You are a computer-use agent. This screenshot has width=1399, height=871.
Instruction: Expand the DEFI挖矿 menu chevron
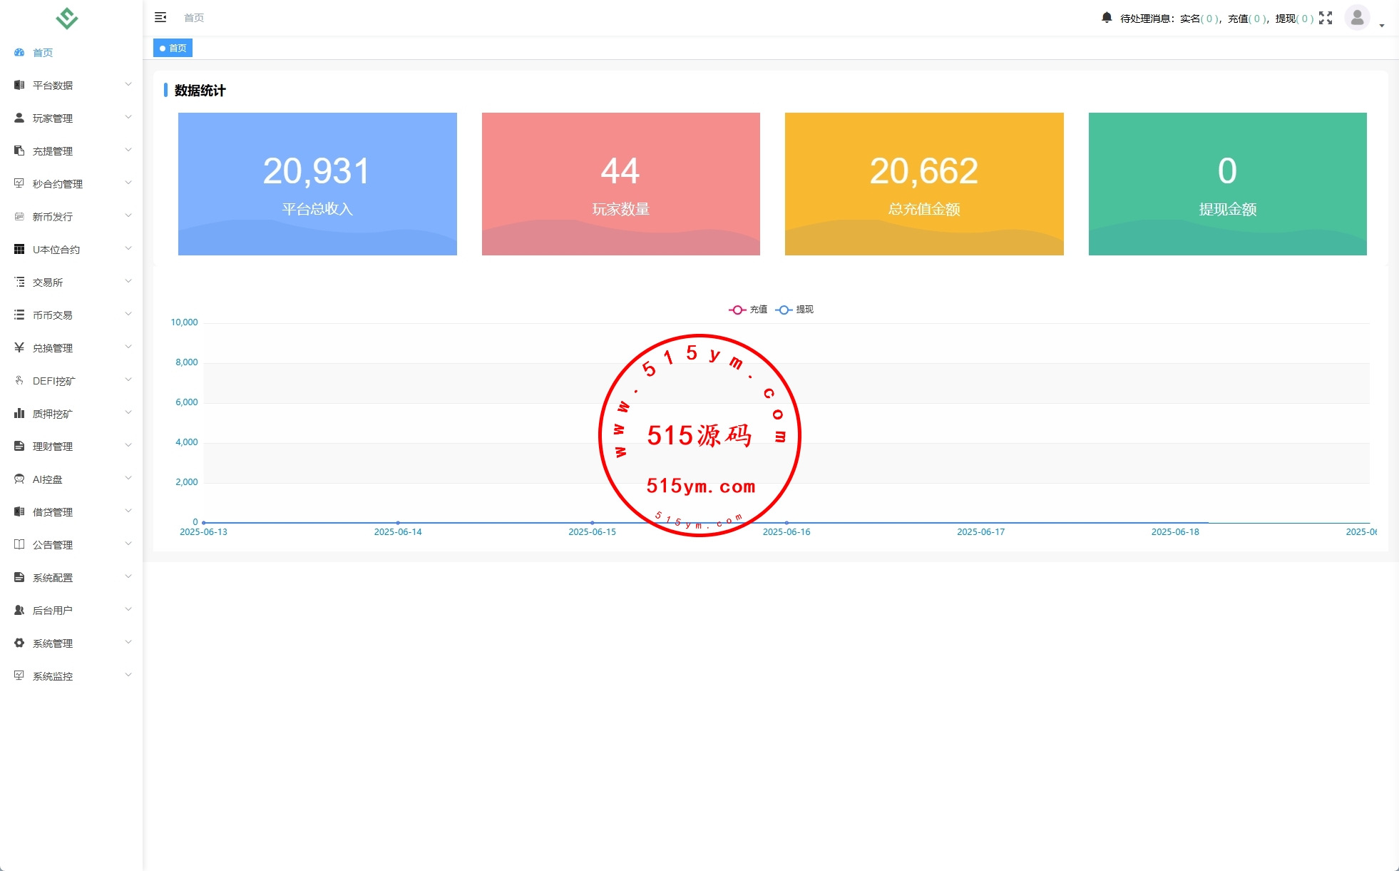point(128,380)
